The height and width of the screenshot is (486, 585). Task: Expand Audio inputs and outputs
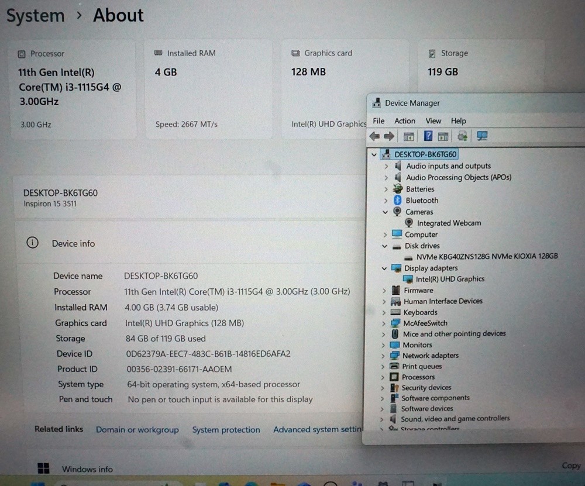(x=387, y=166)
